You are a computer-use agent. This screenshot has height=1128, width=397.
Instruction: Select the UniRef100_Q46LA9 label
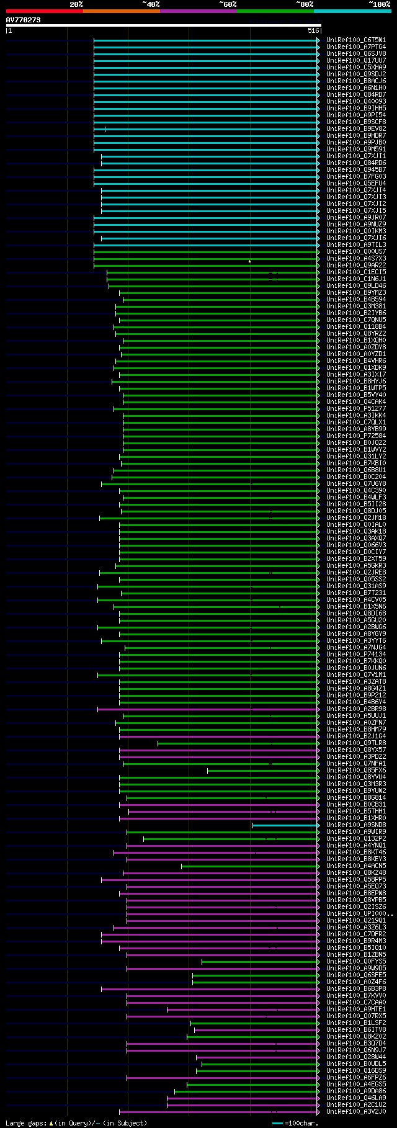(x=356, y=1098)
